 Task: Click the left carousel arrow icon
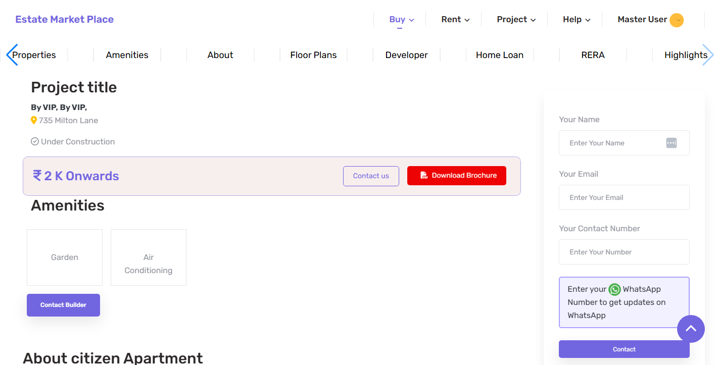point(12,55)
